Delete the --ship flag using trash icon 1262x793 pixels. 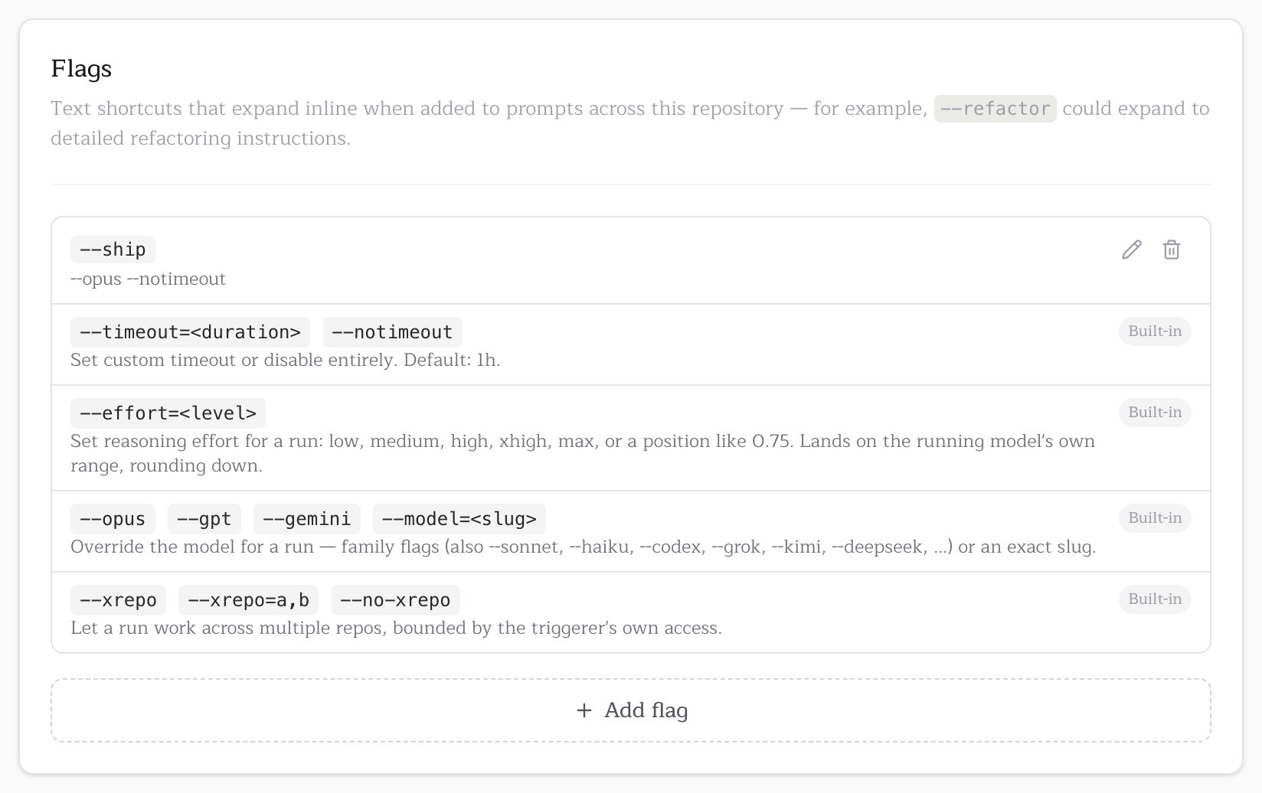pyautogui.click(x=1172, y=250)
